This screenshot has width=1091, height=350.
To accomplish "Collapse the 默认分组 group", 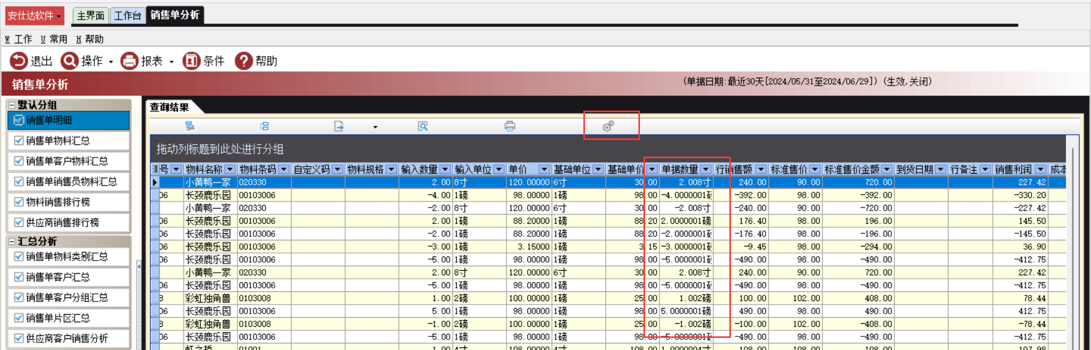I will (12, 105).
